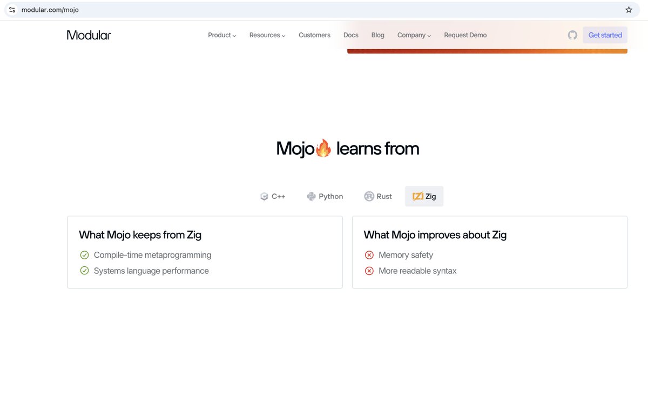Click red X icon beside More readable syntax

[x=369, y=271]
